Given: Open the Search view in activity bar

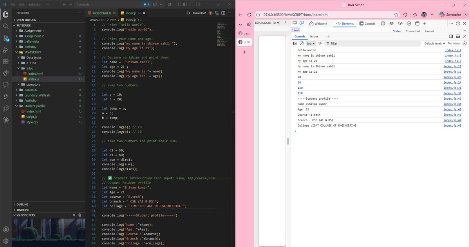Looking at the screenshot, I should (x=5, y=26).
